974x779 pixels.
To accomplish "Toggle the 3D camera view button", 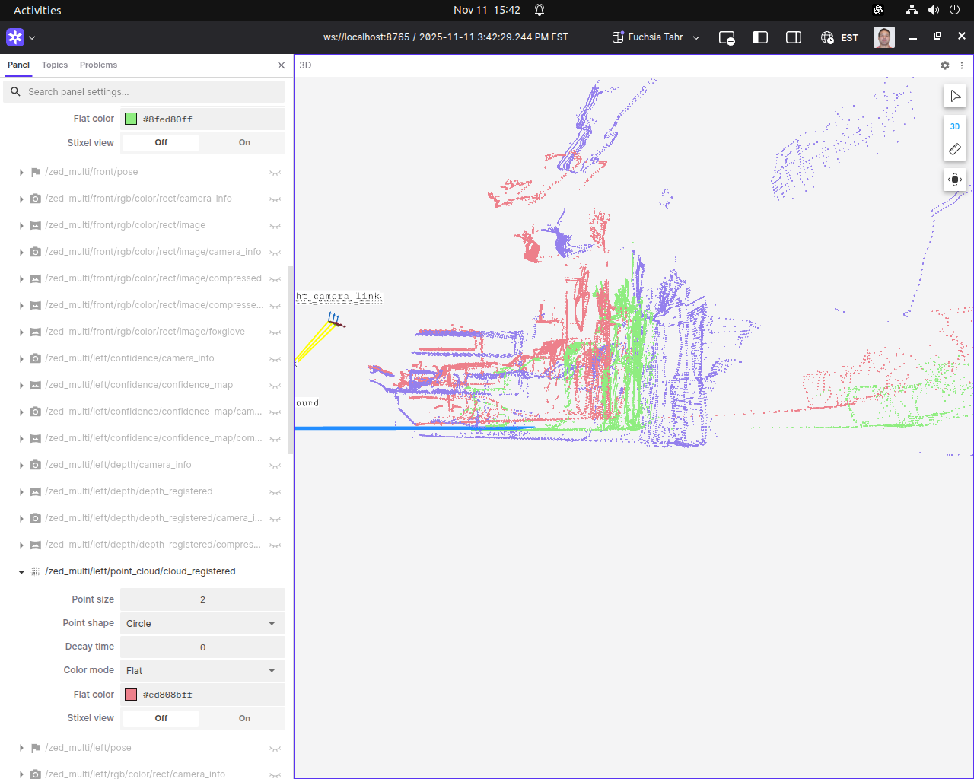I will (x=955, y=126).
